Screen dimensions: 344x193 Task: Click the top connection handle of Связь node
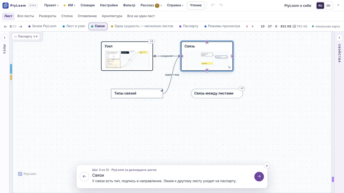click(x=207, y=42)
